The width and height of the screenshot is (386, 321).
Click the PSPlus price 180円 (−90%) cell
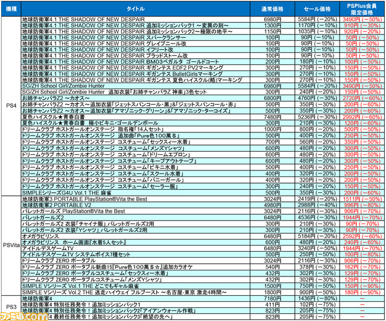point(362,293)
